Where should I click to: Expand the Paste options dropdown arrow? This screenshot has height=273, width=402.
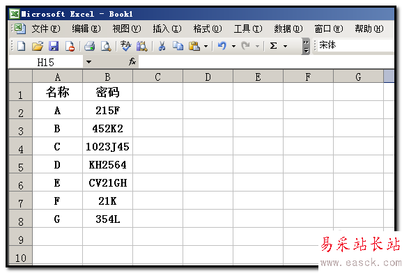tap(206, 47)
